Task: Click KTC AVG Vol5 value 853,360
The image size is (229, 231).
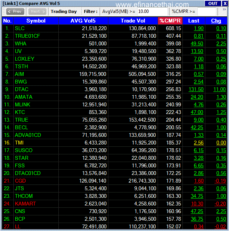Action: coord(98,112)
